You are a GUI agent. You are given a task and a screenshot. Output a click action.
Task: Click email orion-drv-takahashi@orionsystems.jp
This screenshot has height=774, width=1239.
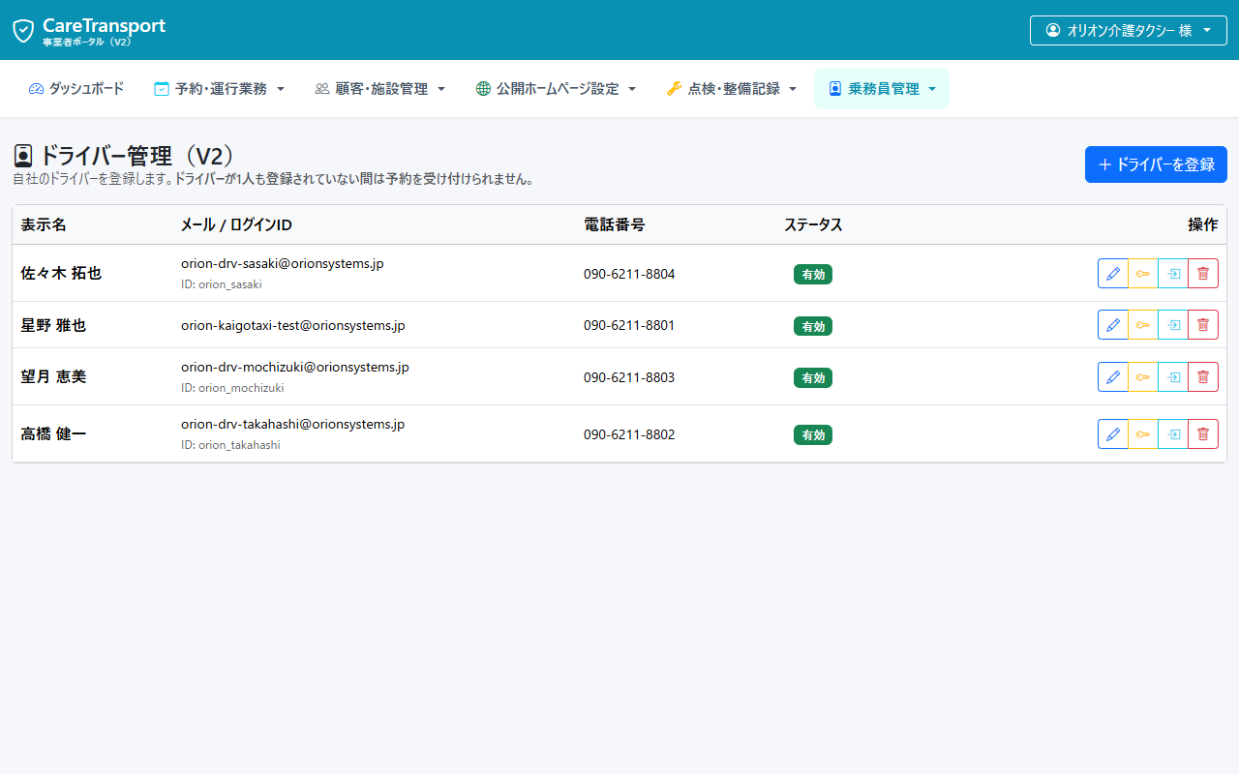click(x=293, y=424)
